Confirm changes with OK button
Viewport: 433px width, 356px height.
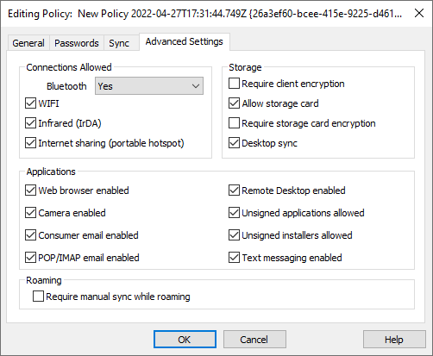point(185,340)
